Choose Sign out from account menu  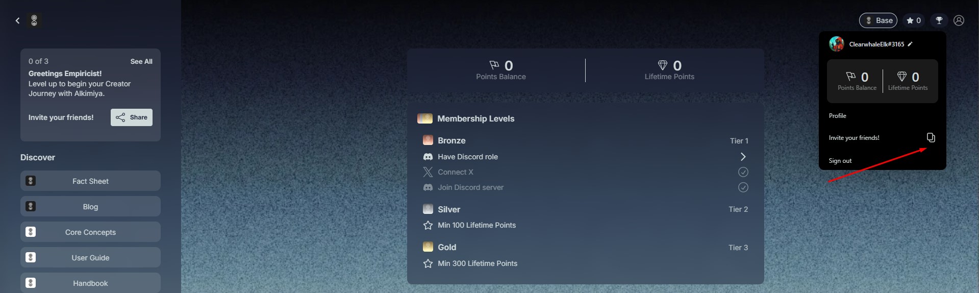840,161
